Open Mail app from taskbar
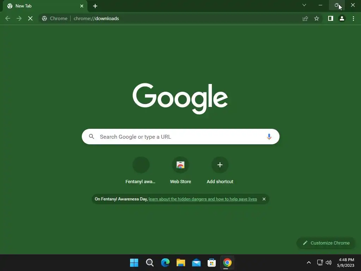 [x=196, y=263]
